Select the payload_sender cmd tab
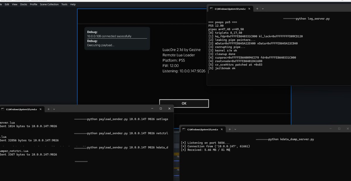The image size is (351, 181). (22, 109)
